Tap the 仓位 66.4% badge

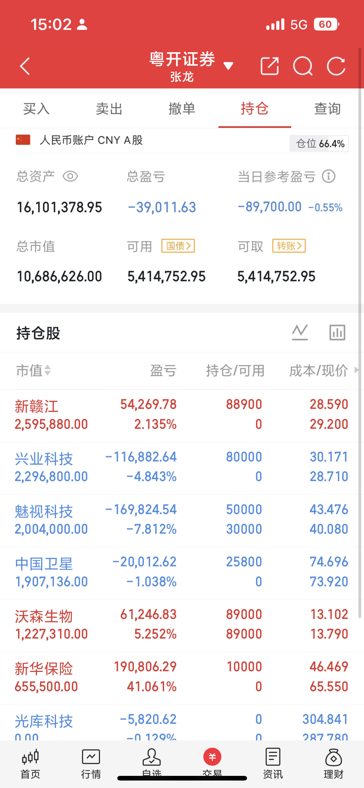tap(319, 143)
